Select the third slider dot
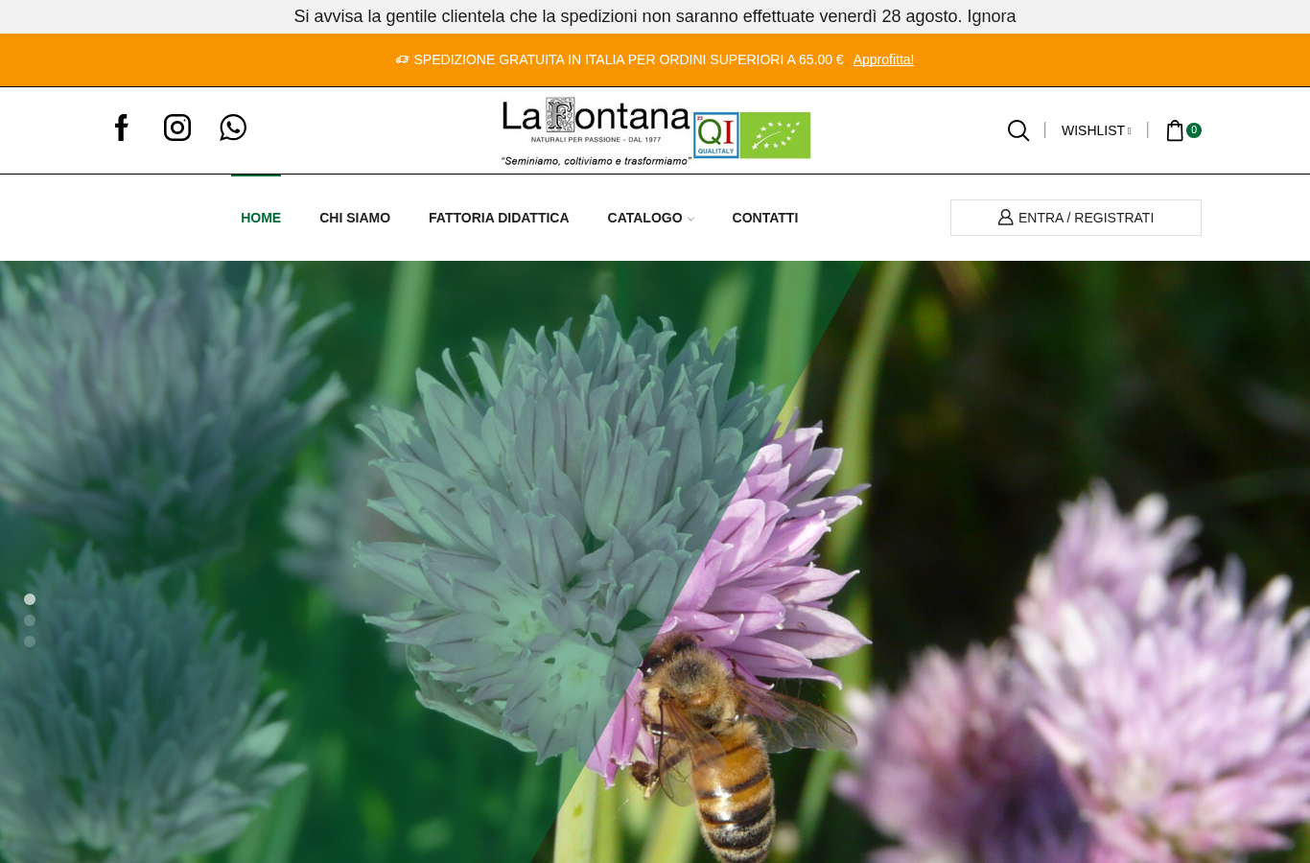This screenshot has width=1310, height=863. (30, 641)
